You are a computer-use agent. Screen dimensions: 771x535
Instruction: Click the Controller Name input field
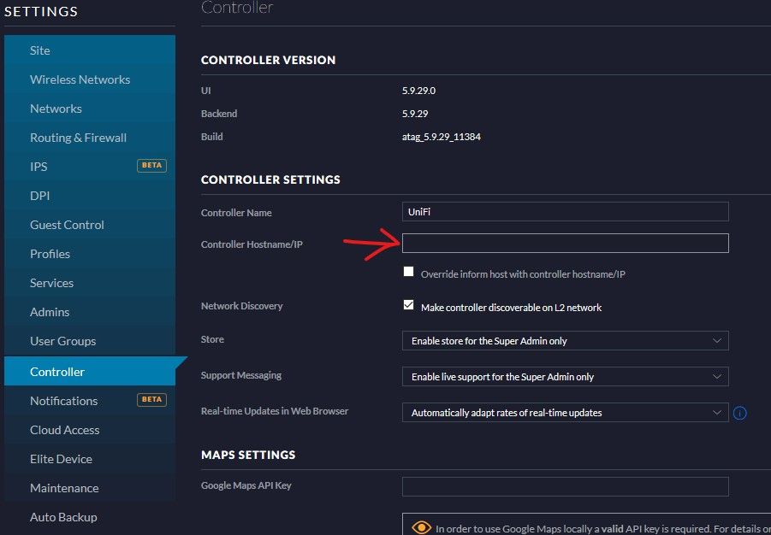point(565,212)
